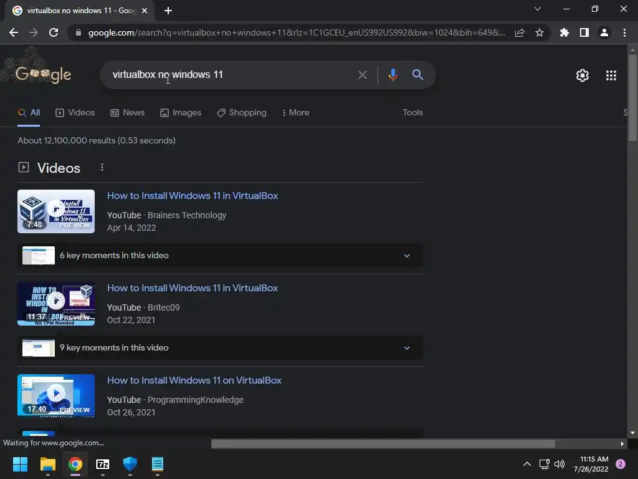Switch to the Videos results tab
The height and width of the screenshot is (479, 638).
(75, 112)
